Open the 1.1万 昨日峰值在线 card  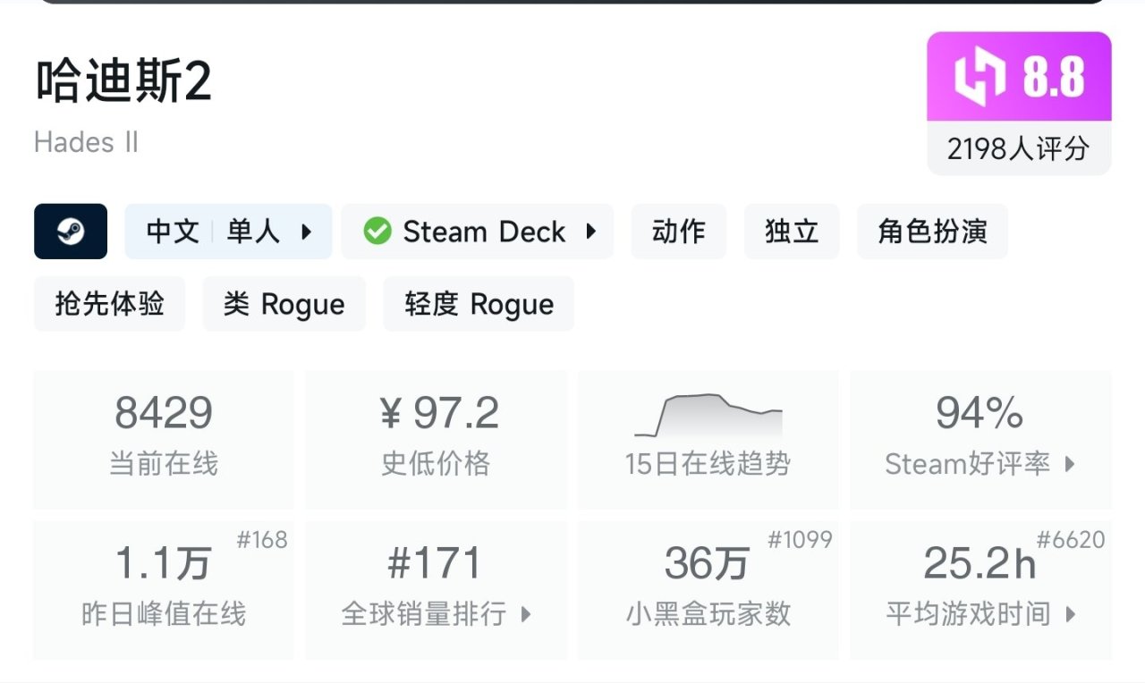164,590
